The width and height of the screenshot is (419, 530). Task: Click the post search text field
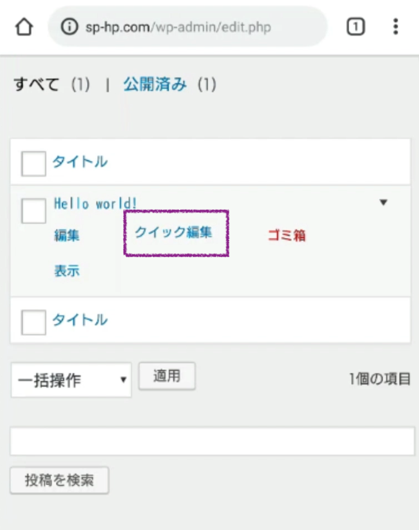pos(212,441)
